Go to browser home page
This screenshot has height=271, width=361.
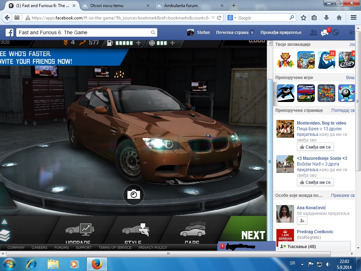click(339, 18)
